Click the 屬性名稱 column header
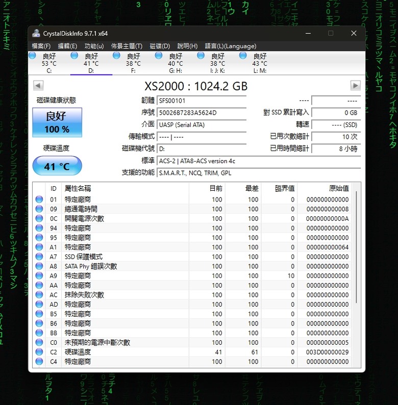 pos(125,188)
